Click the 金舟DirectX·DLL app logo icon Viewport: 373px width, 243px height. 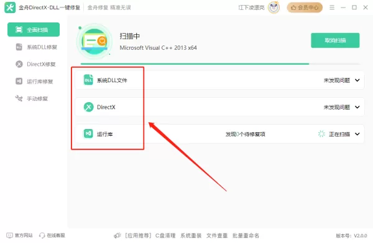(10, 7)
